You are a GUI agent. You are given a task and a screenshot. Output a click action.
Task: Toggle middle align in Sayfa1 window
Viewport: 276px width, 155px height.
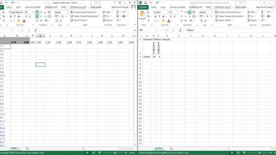pos(185,12)
